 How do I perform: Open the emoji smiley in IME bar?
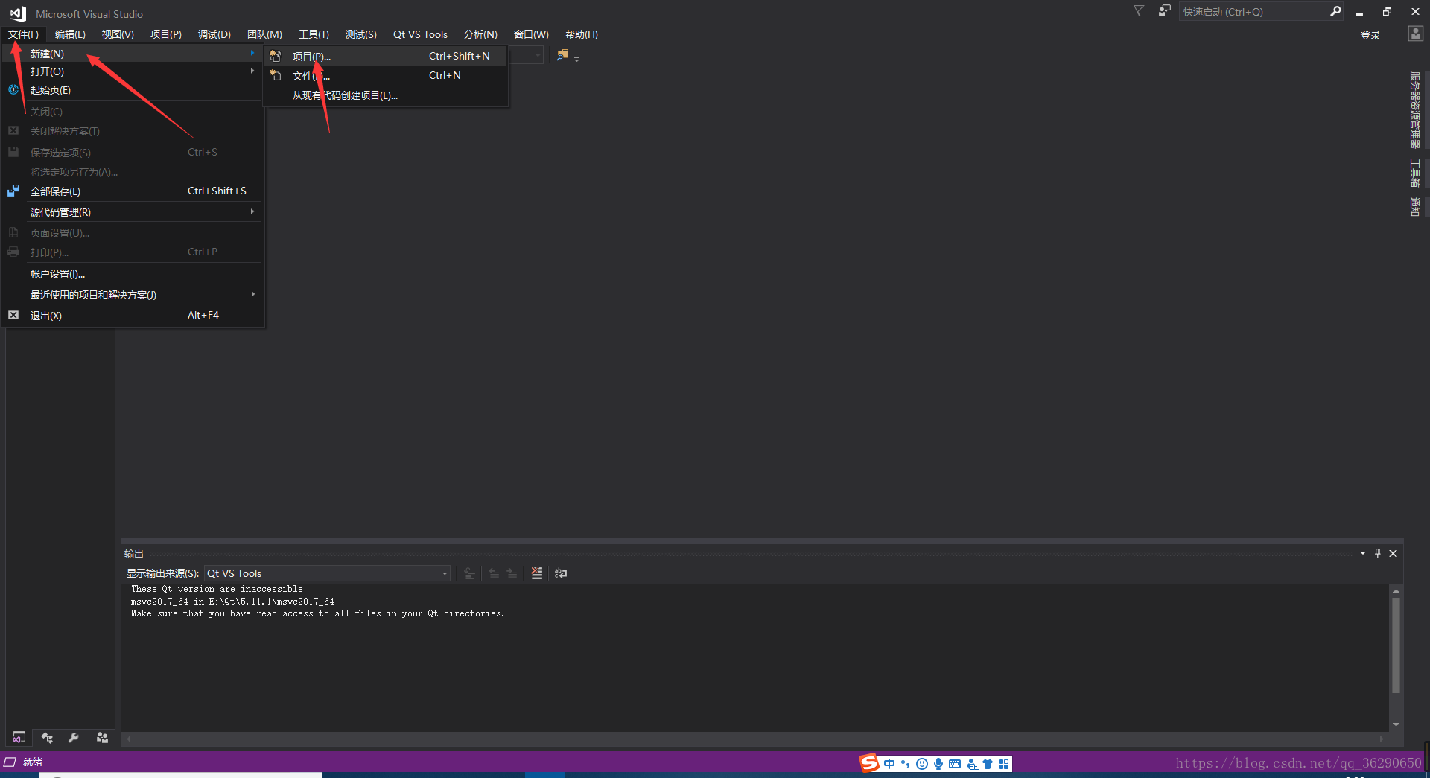[x=922, y=764]
